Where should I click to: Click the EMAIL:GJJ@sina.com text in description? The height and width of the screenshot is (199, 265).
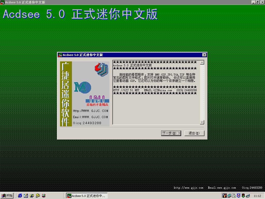click(x=158, y=90)
